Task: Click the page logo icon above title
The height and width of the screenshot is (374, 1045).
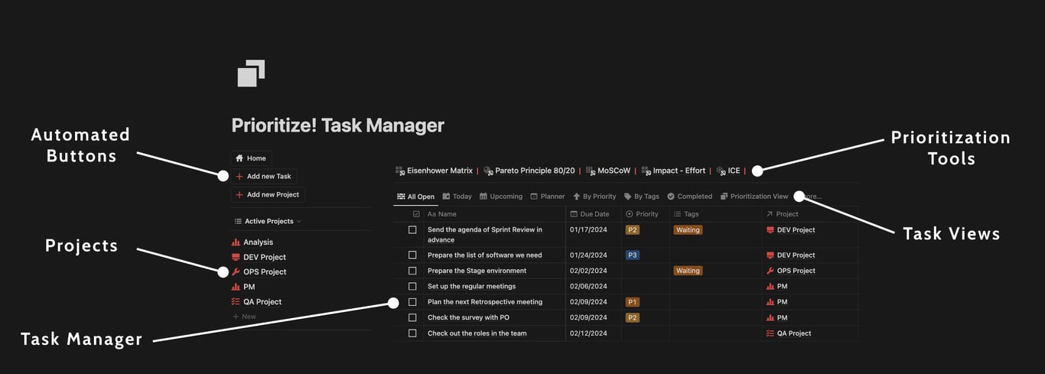Action: pyautogui.click(x=251, y=73)
